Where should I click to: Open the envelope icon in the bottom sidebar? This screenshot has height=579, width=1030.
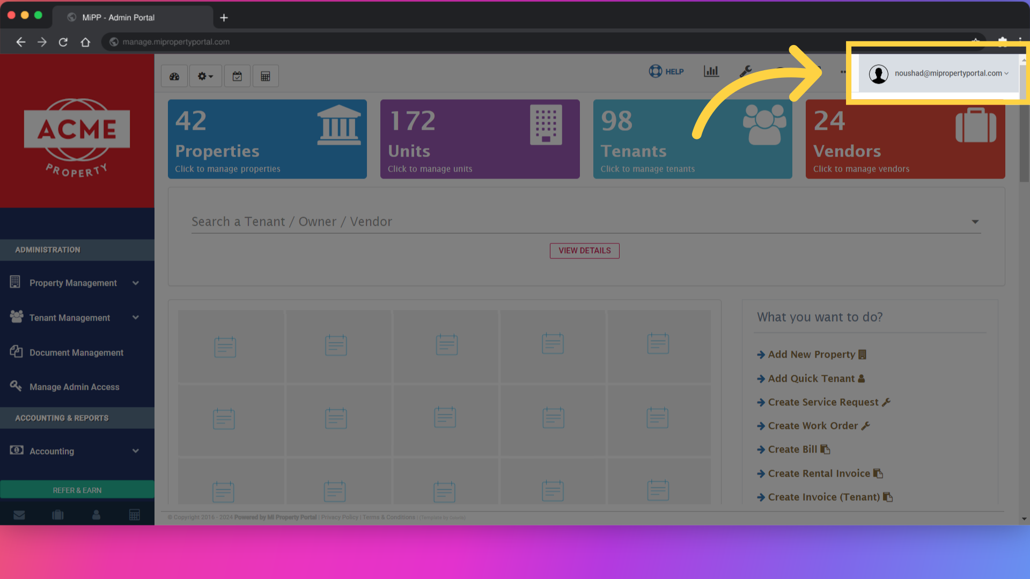click(x=19, y=515)
